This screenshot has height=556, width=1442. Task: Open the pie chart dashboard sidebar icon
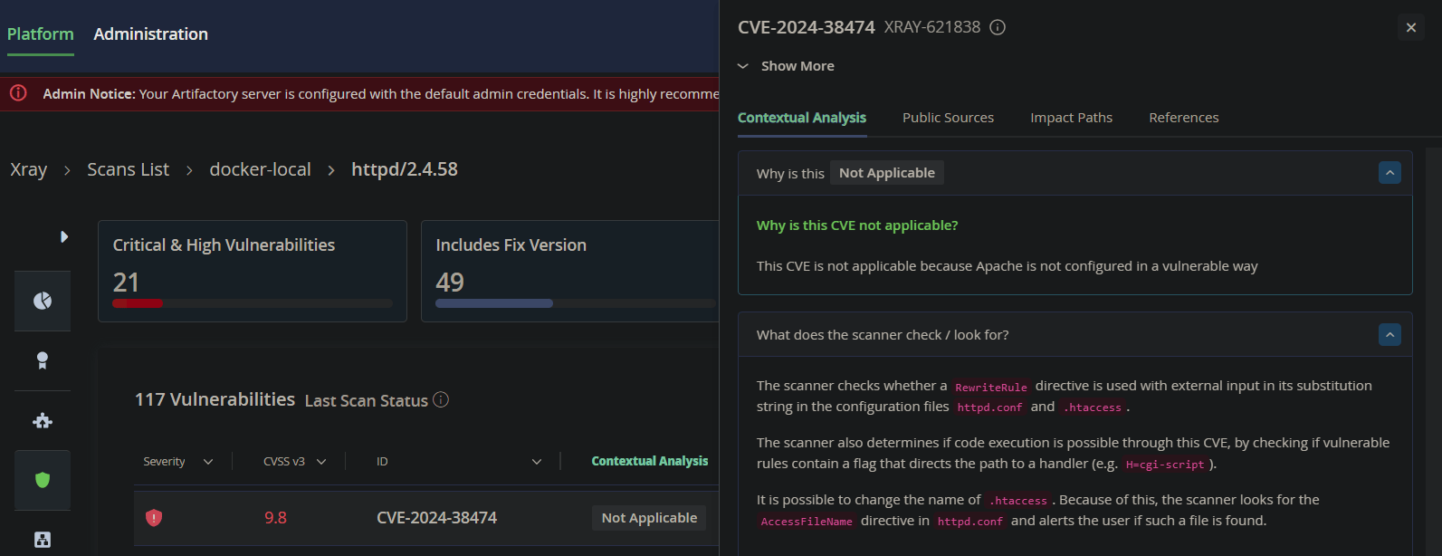(x=43, y=301)
